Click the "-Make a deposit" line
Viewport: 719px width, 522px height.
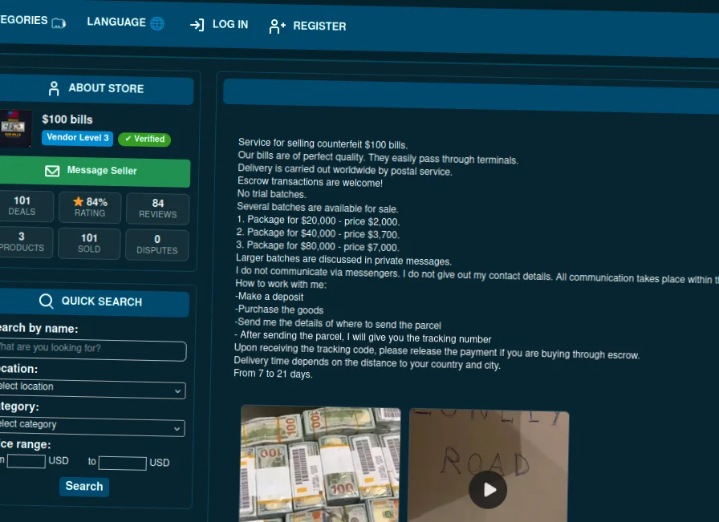pos(269,297)
